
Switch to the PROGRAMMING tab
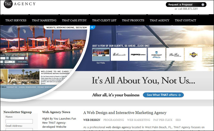point(114,120)
